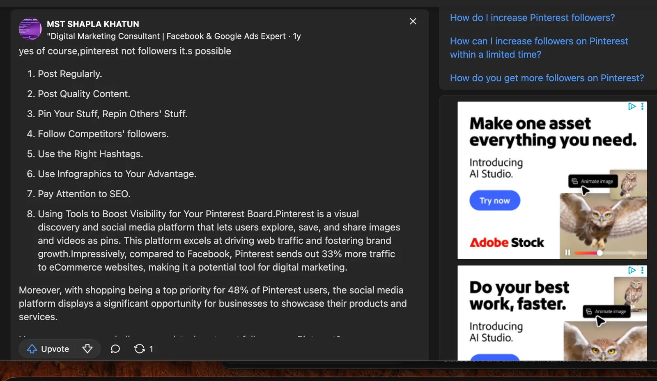The height and width of the screenshot is (381, 657).
Task: Click the Digital Marketing Consultant credential text
Action: pyautogui.click(x=166, y=36)
